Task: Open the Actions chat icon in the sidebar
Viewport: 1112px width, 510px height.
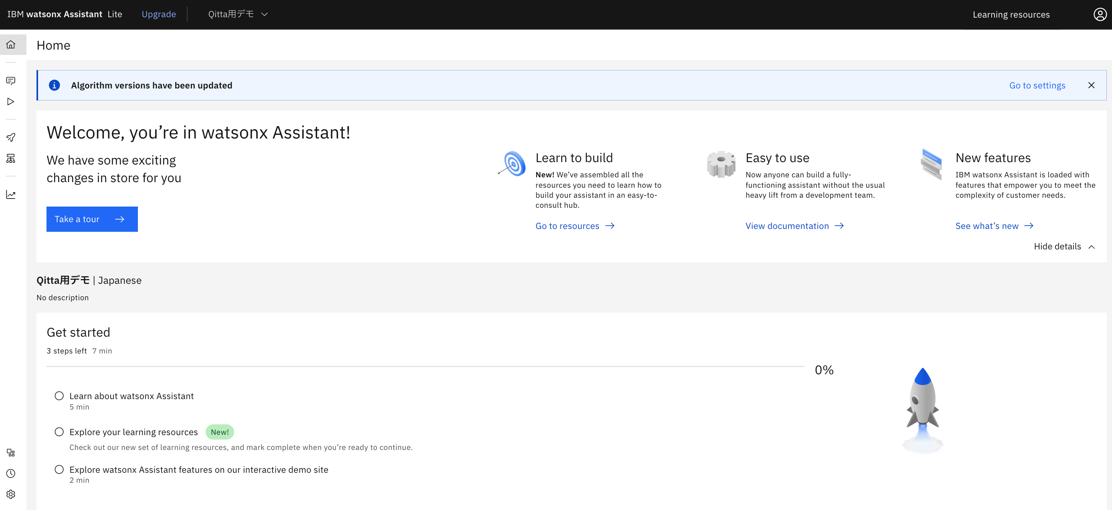Action: click(x=11, y=80)
